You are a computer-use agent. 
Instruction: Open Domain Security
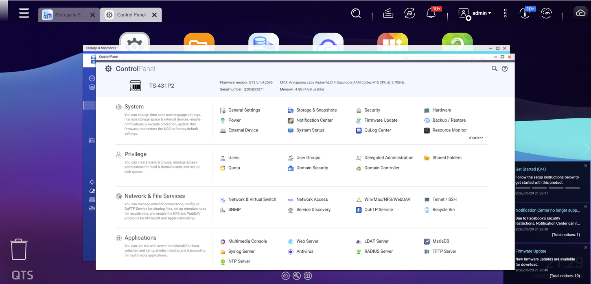tap(308, 168)
